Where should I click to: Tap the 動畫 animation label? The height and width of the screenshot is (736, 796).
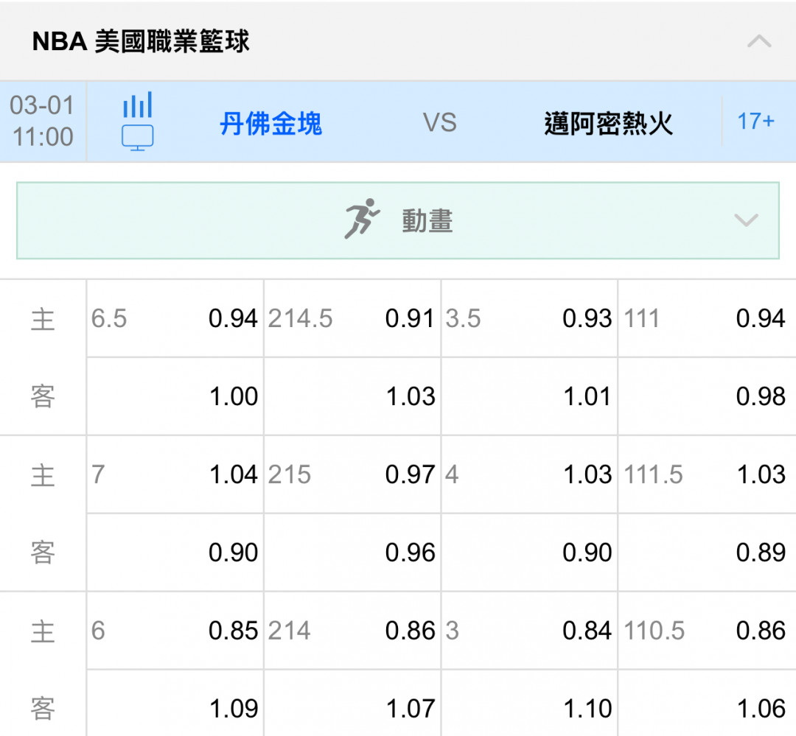(x=427, y=221)
